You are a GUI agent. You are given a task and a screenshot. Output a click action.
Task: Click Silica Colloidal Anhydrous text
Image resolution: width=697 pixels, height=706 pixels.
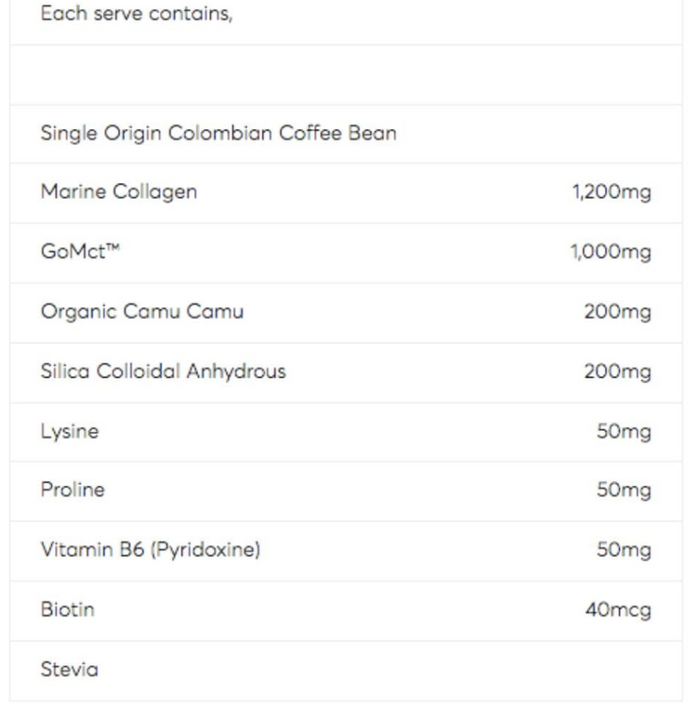click(x=163, y=372)
